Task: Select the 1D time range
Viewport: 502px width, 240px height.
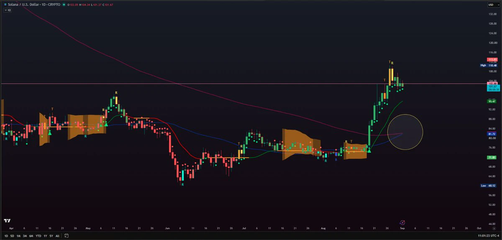Action: (x=6, y=236)
